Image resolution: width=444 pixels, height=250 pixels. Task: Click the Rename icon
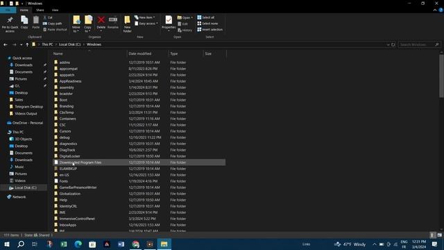[x=113, y=20]
